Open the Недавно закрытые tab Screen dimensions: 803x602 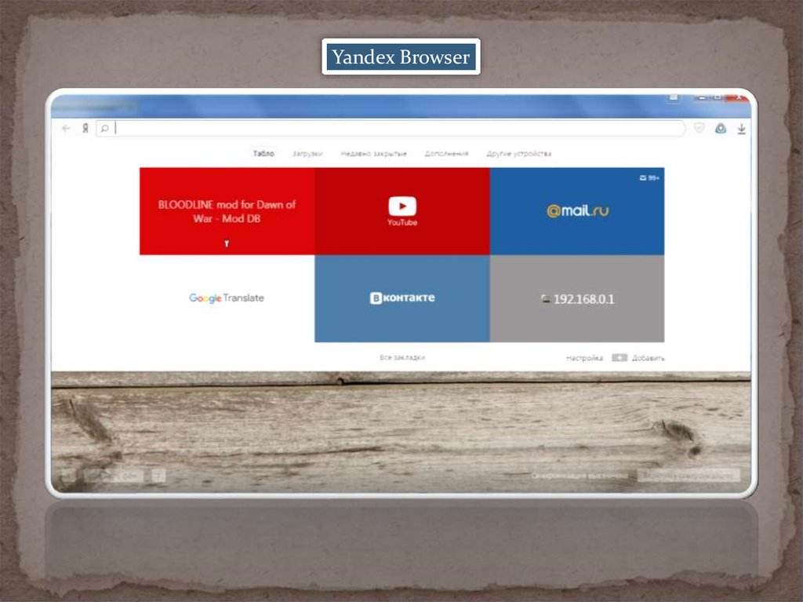[374, 153]
